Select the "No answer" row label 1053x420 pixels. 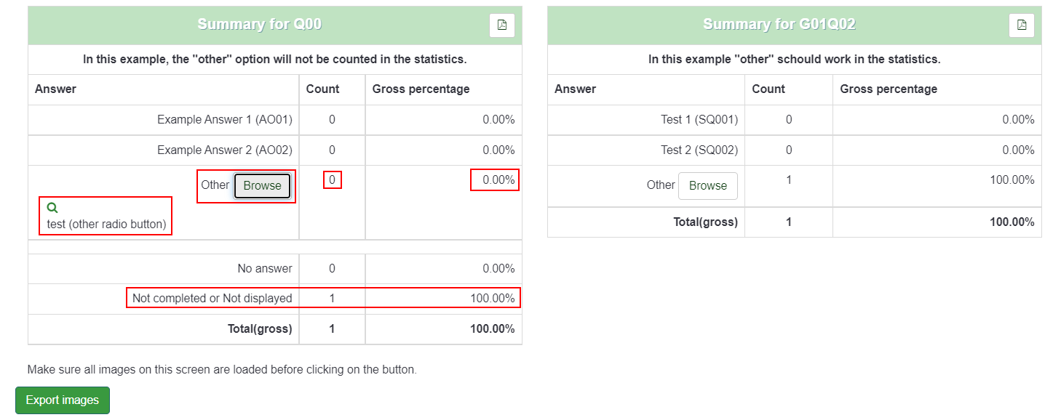[x=264, y=269]
